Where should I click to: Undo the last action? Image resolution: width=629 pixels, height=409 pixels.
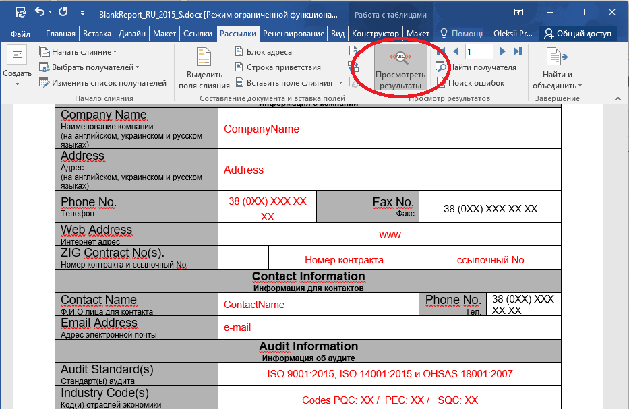(40, 12)
